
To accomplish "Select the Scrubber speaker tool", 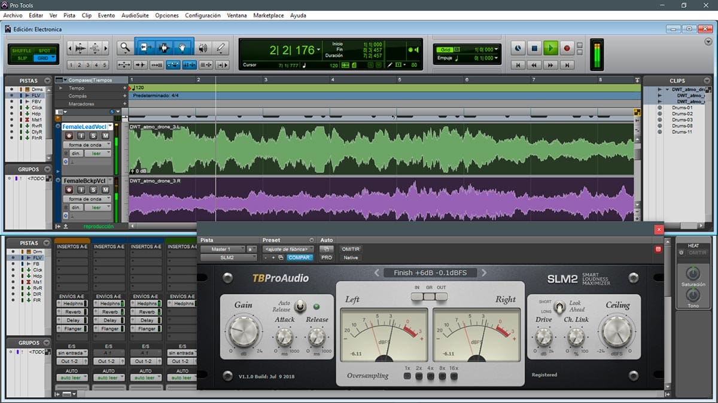I will point(203,48).
